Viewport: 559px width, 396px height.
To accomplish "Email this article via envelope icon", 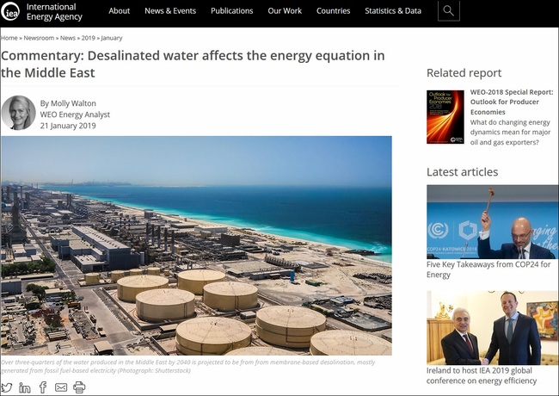I will tap(61, 387).
